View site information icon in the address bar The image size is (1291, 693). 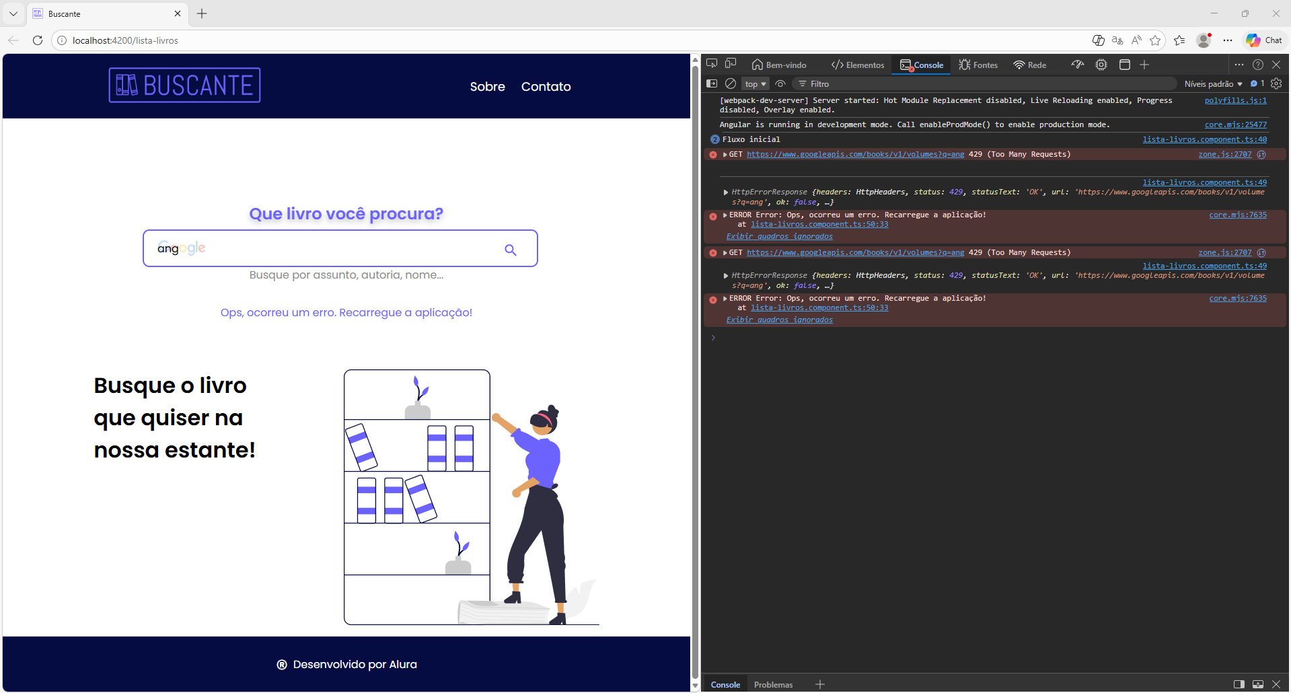coord(62,40)
